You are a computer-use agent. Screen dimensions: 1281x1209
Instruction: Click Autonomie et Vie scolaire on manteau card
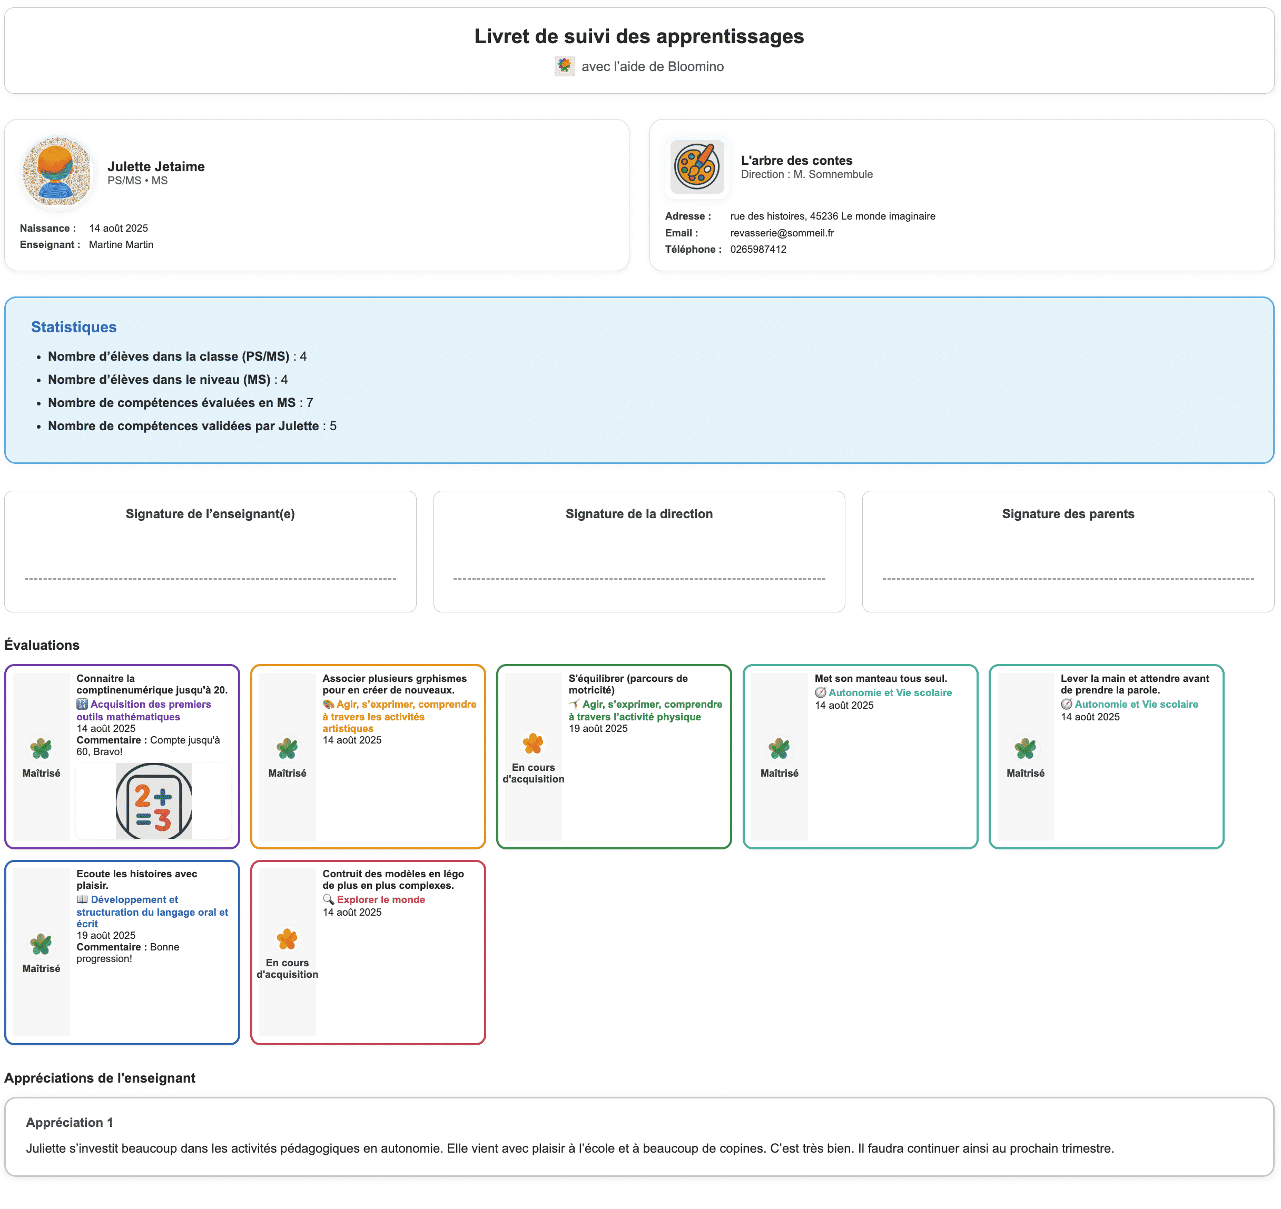tap(890, 692)
